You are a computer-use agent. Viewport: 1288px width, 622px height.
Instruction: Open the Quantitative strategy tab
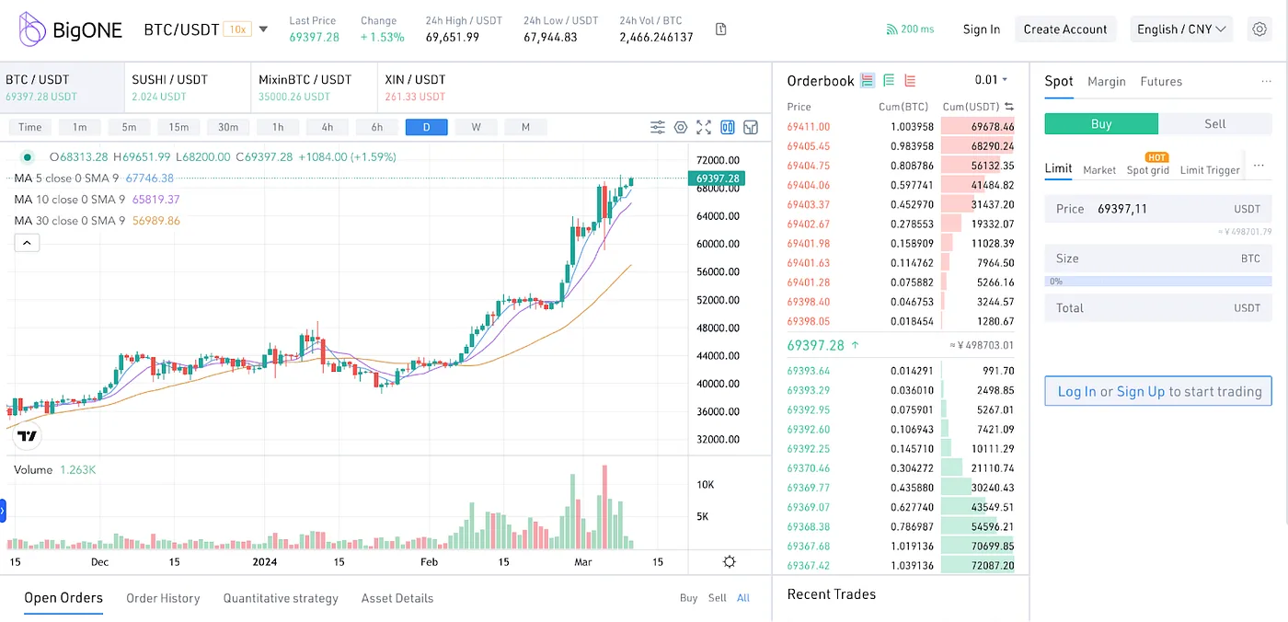click(281, 598)
